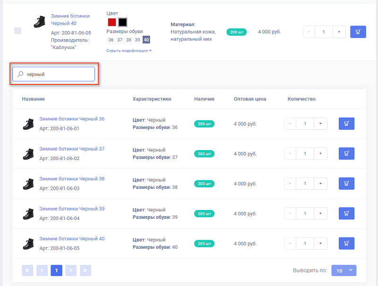Open the Выводить по 10 dropdown
This screenshot has height=286, width=378.
coord(344,270)
